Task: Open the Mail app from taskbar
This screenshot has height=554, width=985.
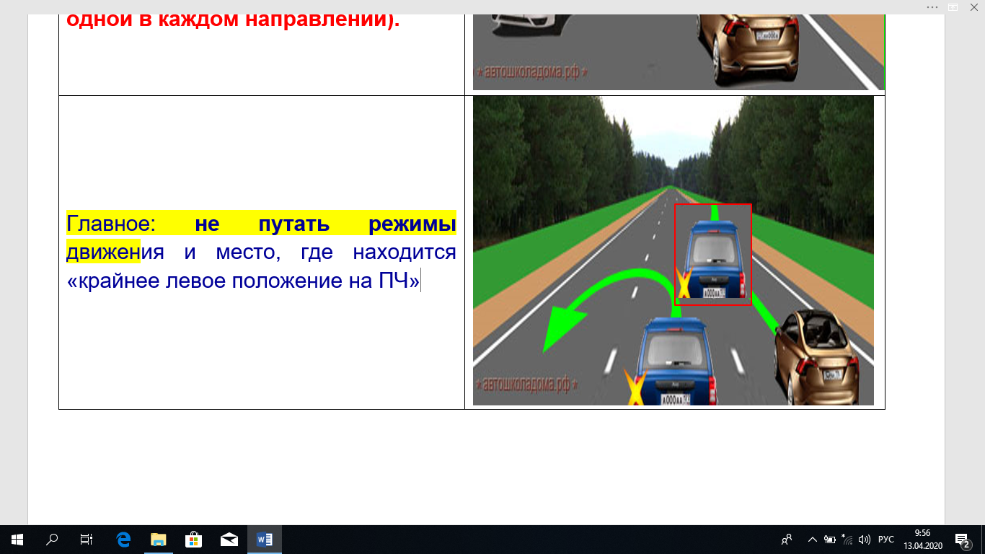Action: click(x=229, y=539)
